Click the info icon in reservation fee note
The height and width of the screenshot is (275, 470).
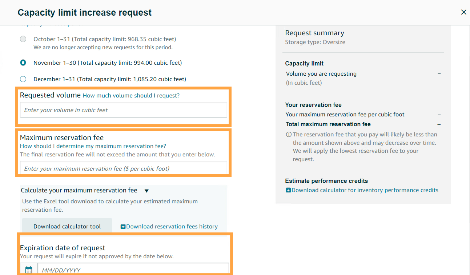[289, 135]
